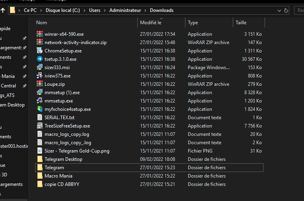Click the Loupe.zip archive icon
The height and width of the screenshot is (201, 304).
(40, 84)
